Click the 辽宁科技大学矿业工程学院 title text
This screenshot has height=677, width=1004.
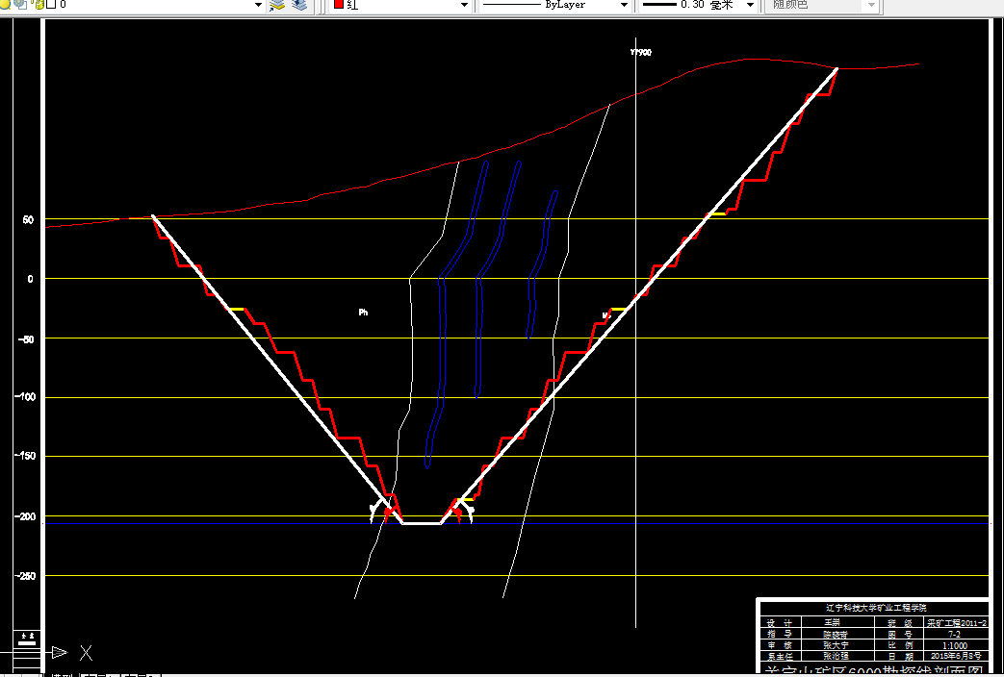876,608
